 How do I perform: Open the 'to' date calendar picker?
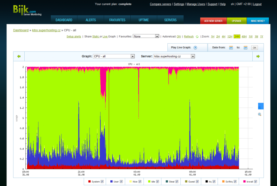[245, 47]
